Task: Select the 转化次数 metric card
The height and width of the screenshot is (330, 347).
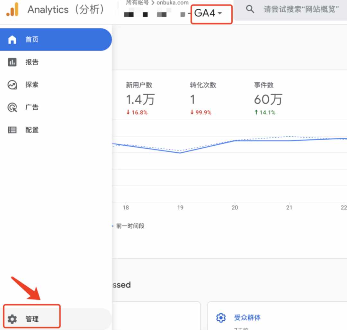Action: (x=203, y=98)
